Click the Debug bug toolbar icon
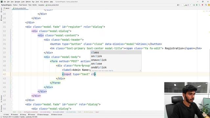This screenshot has width=210, height=118. click(x=197, y=5)
